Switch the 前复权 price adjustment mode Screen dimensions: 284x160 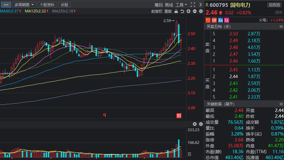[157, 11]
